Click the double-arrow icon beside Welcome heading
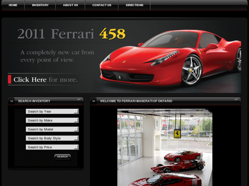This screenshot has height=186, width=249. [94, 101]
